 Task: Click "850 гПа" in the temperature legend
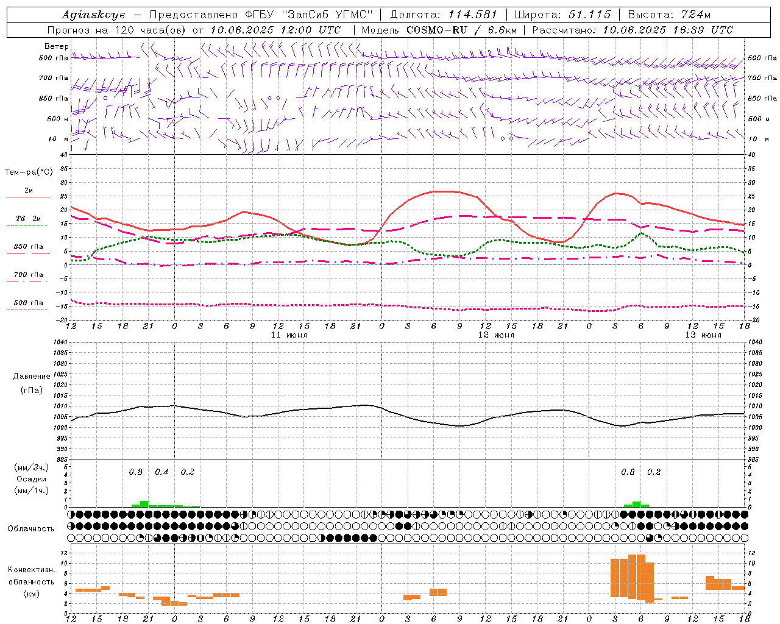(28, 247)
